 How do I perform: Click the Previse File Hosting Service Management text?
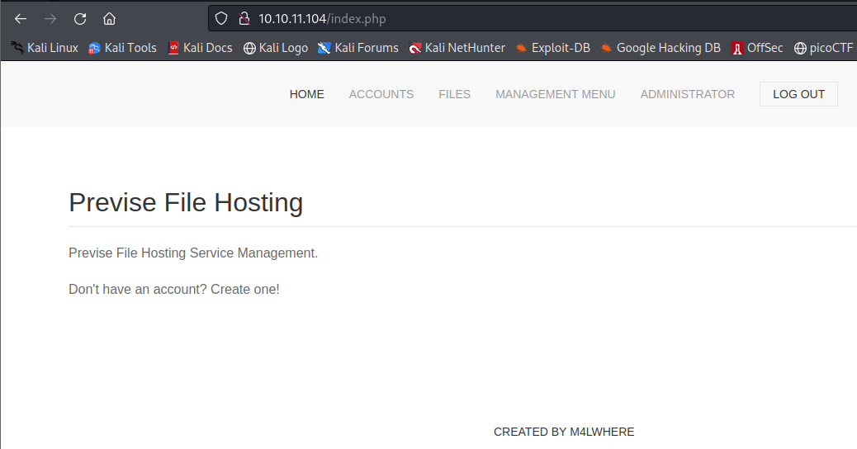coord(193,253)
